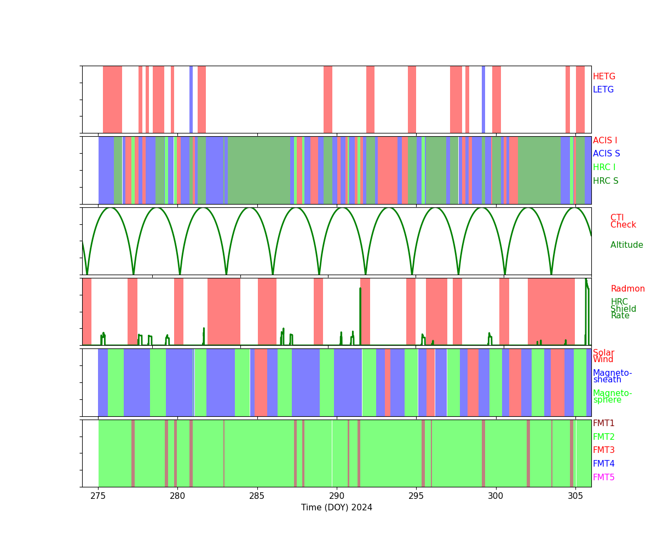Click the 275 tick label on the x-axis
Viewport: 657px width, 547px height.
point(98,496)
